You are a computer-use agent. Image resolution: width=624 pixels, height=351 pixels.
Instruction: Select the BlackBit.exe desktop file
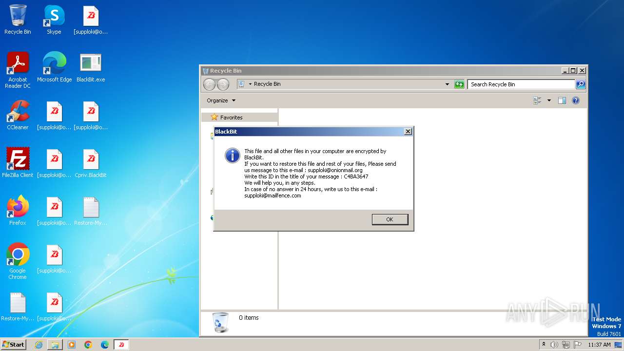91,68
